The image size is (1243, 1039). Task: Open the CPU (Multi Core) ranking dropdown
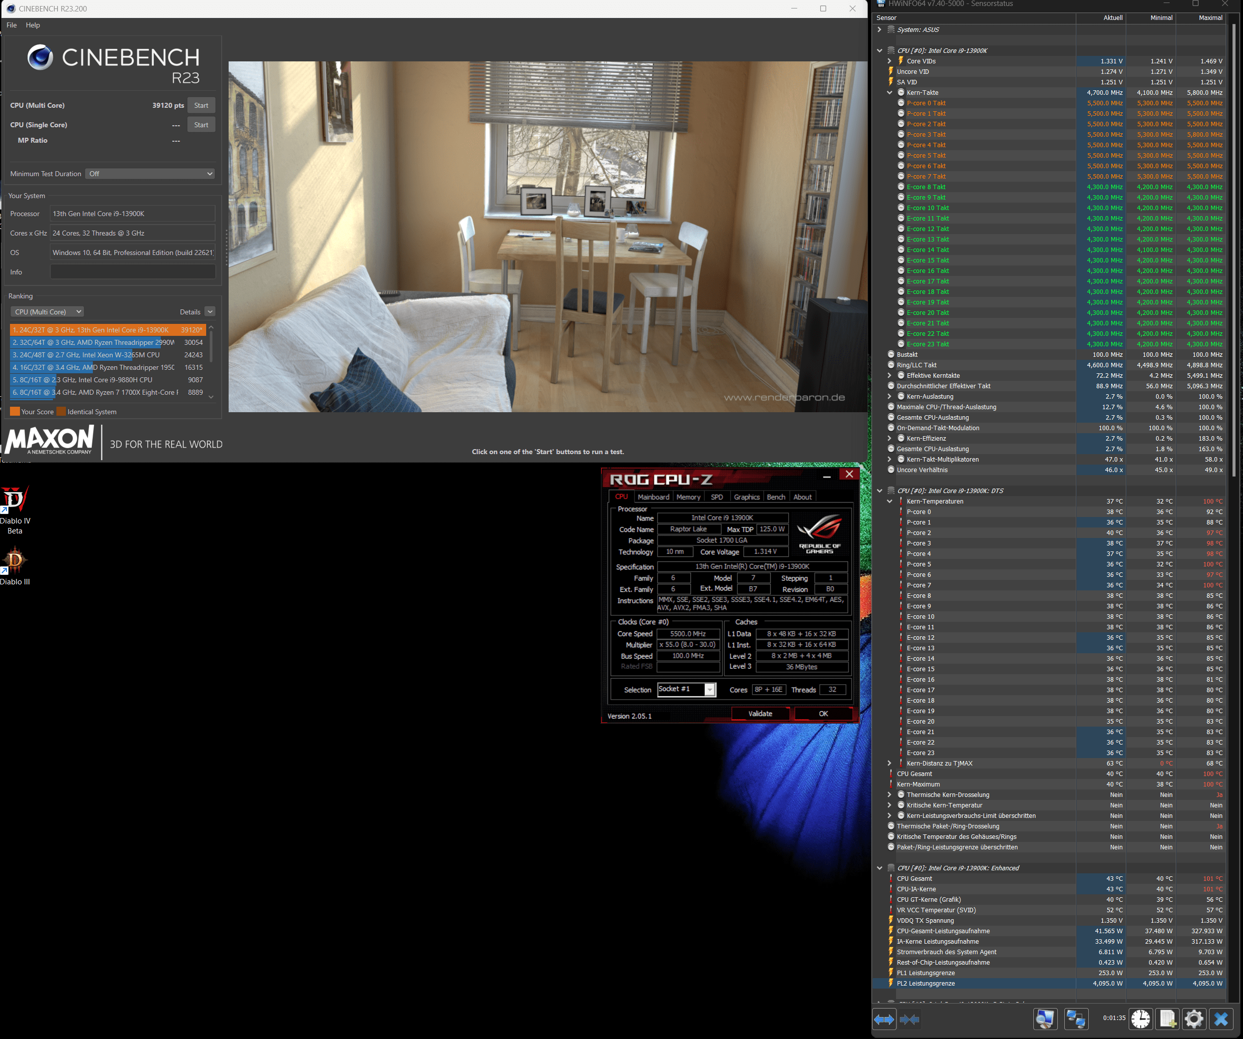click(x=47, y=312)
